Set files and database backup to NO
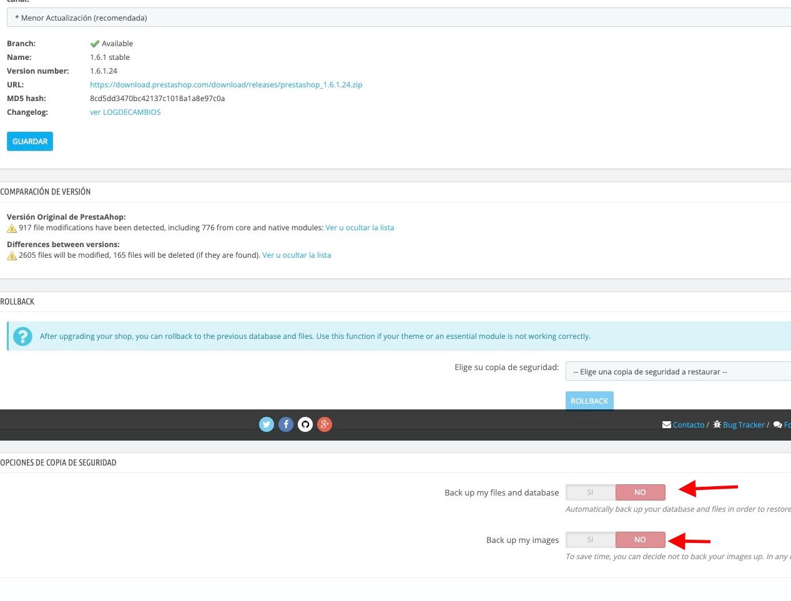The width and height of the screenshot is (791, 601). 640,492
